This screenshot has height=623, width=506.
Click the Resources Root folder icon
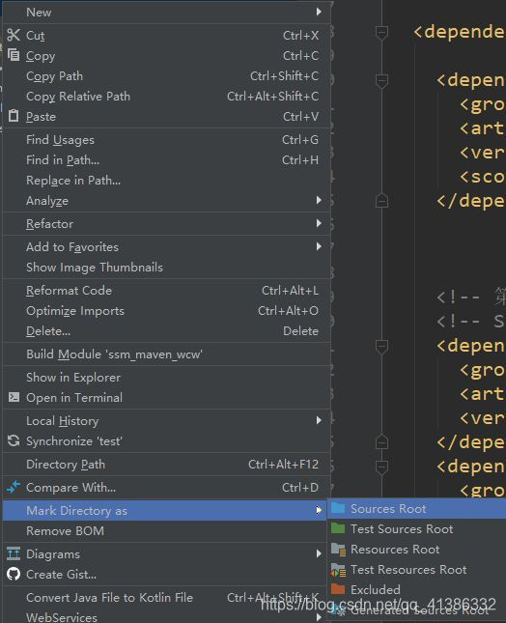coord(338,549)
